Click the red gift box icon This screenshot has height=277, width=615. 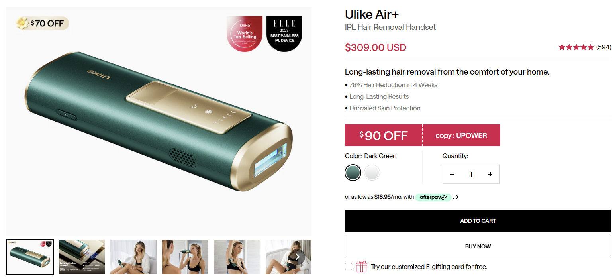[361, 267]
